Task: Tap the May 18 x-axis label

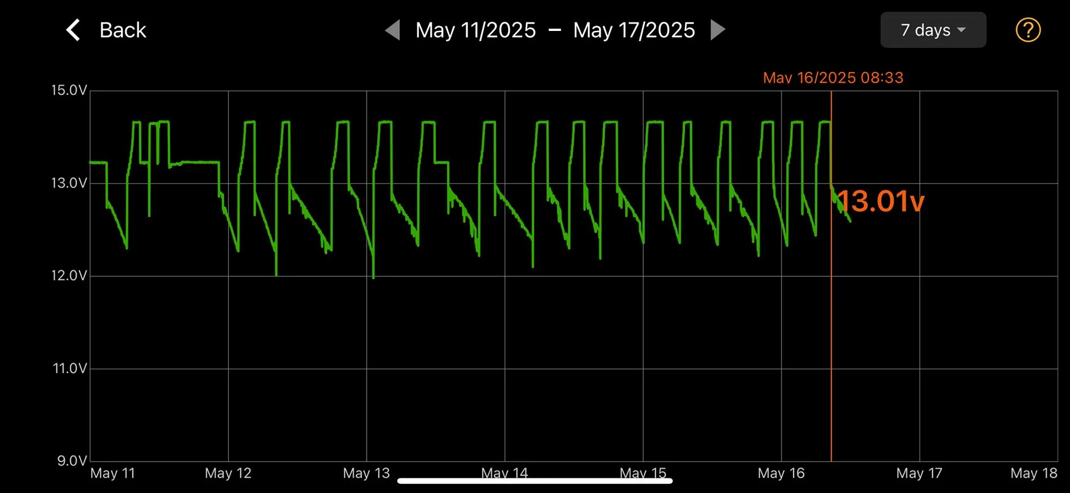Action: click(1034, 473)
